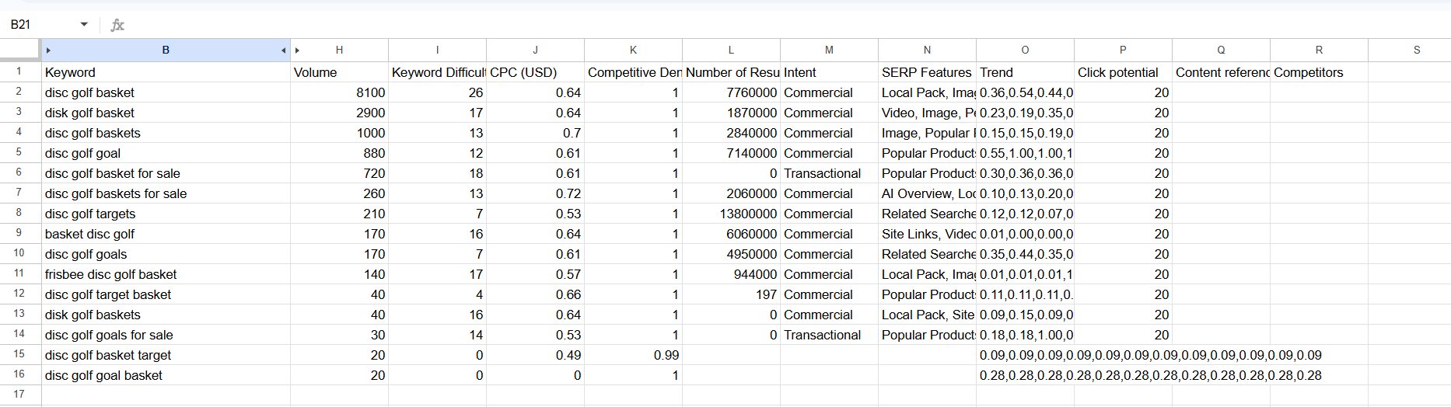
Task: Select row 5 header
Action: point(19,152)
